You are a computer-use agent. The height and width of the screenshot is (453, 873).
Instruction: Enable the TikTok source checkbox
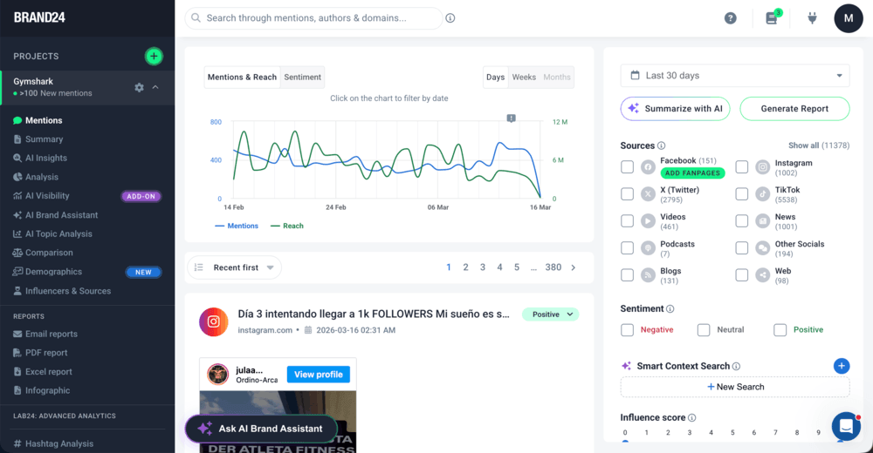tap(742, 194)
